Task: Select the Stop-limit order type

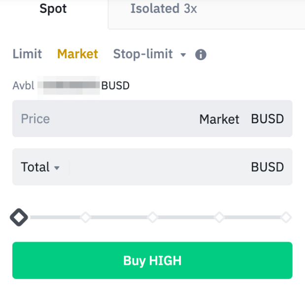Action: (143, 54)
